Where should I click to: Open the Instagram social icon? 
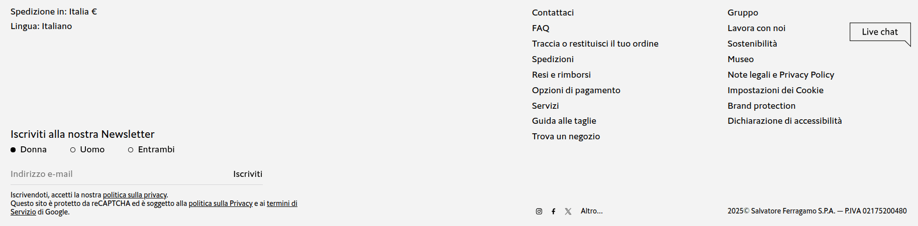[539, 211]
